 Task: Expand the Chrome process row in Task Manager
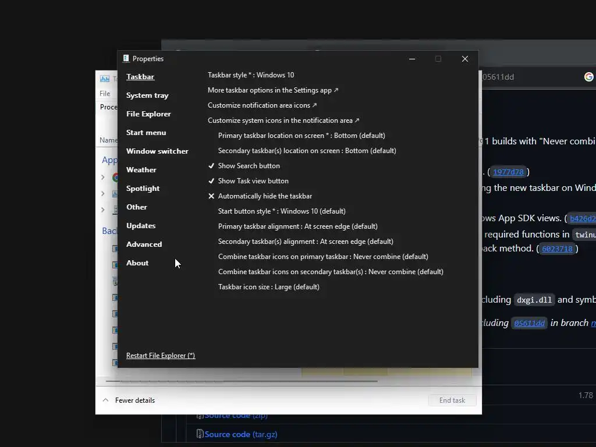pyautogui.click(x=102, y=177)
